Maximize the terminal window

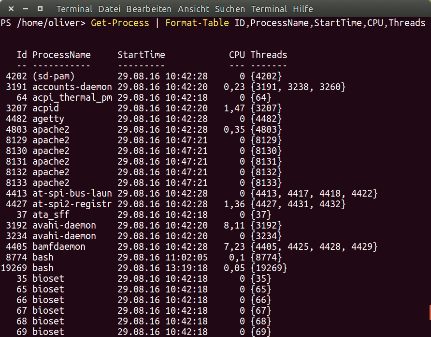(x=40, y=9)
